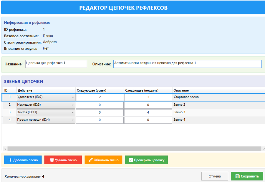
Task: Click the trash icon on Удалить звено
Action: point(52,160)
